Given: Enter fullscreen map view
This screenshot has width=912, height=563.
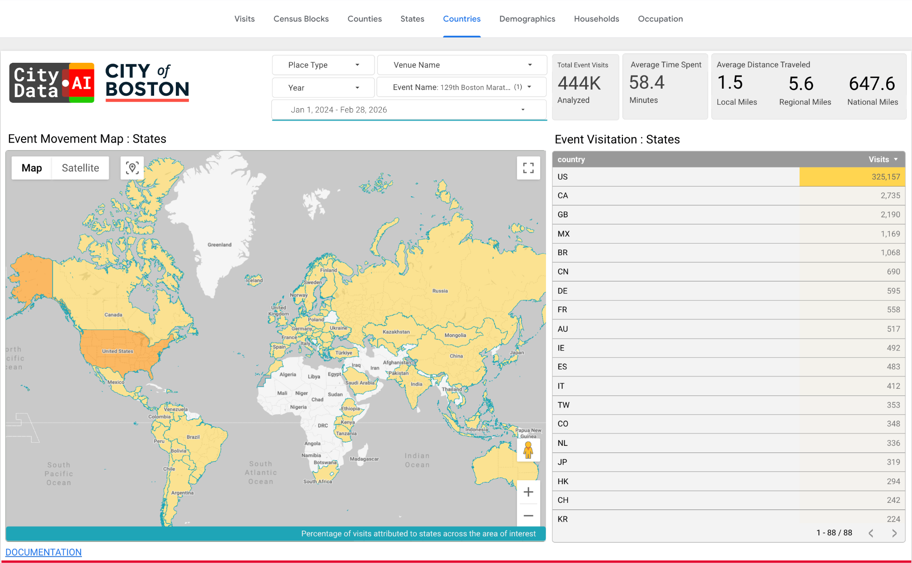Looking at the screenshot, I should pos(528,168).
